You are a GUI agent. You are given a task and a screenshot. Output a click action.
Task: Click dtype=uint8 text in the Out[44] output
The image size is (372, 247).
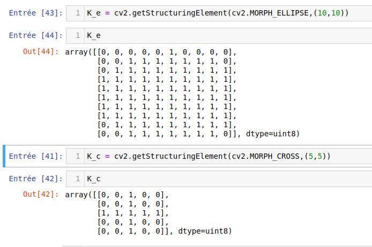pyautogui.click(x=272, y=133)
